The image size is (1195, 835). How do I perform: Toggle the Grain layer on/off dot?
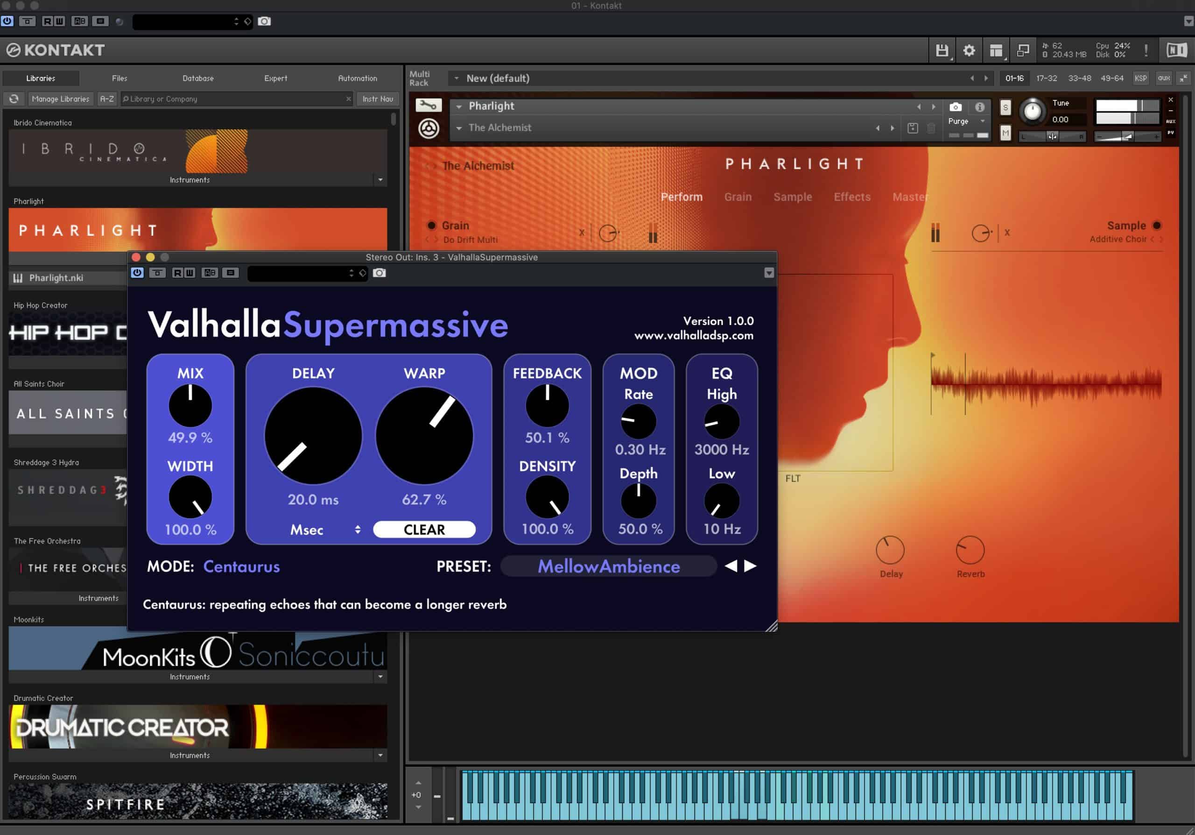(x=431, y=226)
